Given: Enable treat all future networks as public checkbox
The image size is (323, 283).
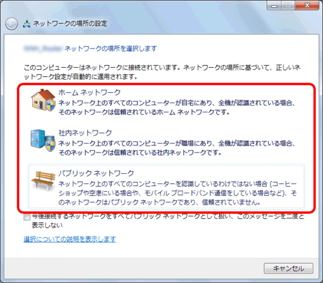Looking at the screenshot, I should [x=26, y=217].
